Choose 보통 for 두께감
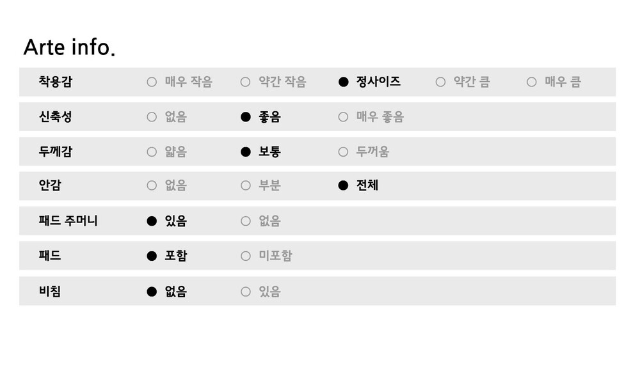The width and height of the screenshot is (640, 367). (245, 152)
